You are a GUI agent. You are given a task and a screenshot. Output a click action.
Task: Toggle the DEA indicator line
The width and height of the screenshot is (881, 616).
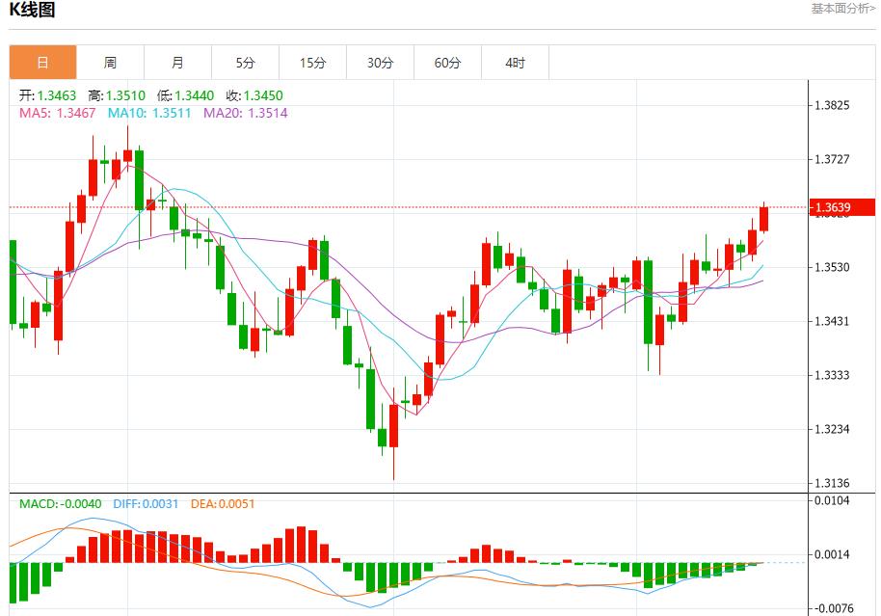coord(219,502)
